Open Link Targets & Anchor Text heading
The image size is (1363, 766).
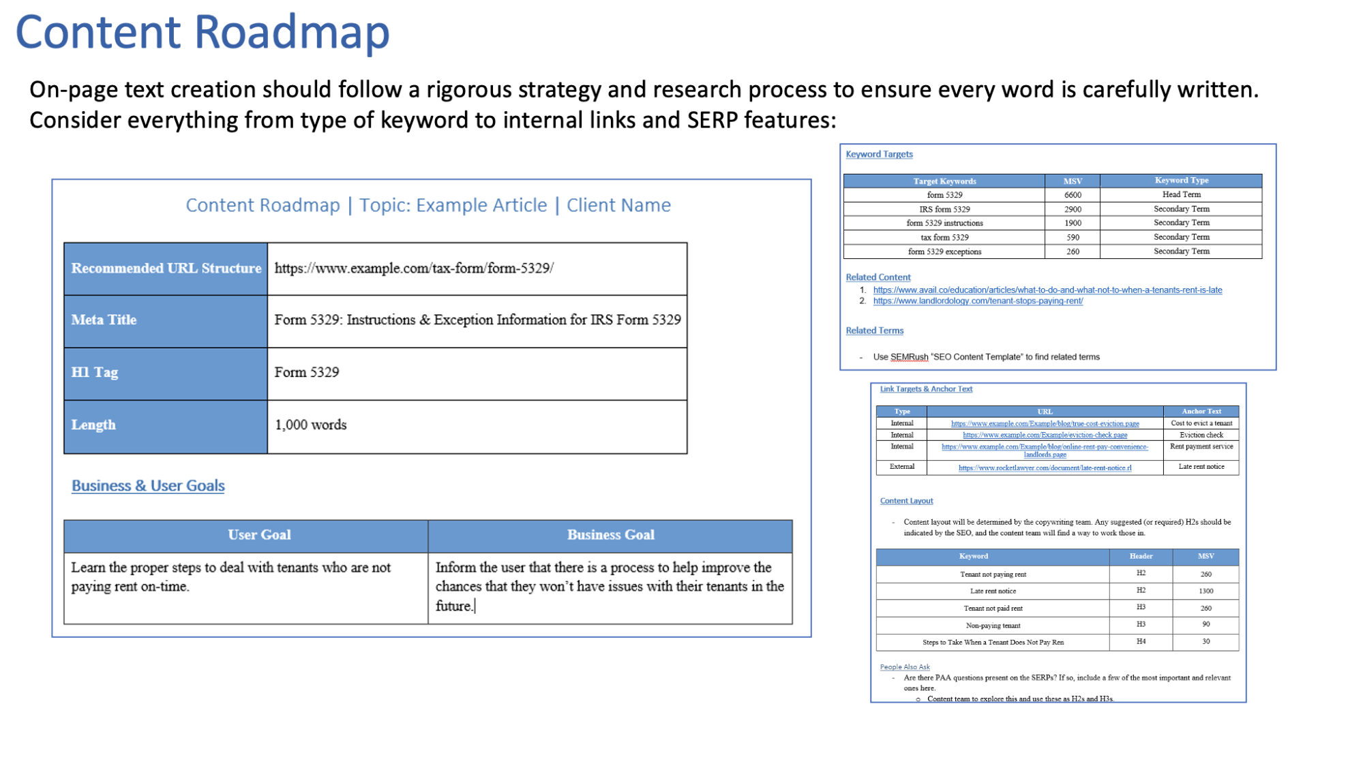point(926,389)
